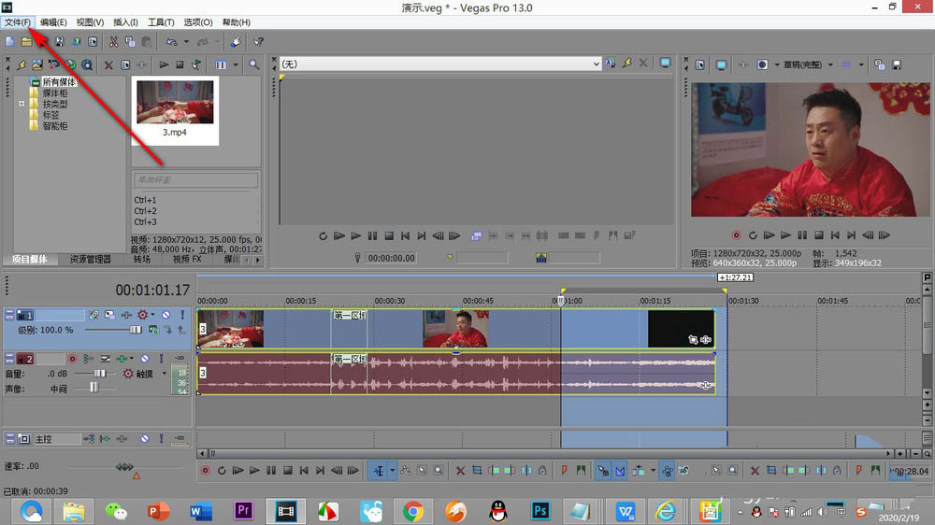The width and height of the screenshot is (935, 525).
Task: Click the Video output FX icon in preview toolbar
Action: pos(743,64)
